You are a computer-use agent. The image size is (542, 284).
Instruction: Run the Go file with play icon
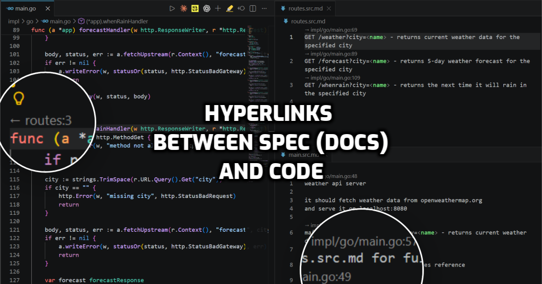coord(172,8)
